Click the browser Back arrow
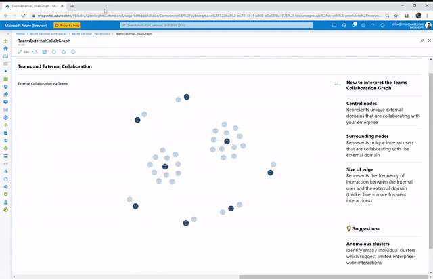Viewport: 433px width, 279px height. pyautogui.click(x=6, y=16)
